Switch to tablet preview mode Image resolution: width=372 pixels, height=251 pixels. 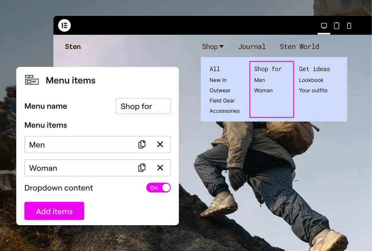(336, 26)
